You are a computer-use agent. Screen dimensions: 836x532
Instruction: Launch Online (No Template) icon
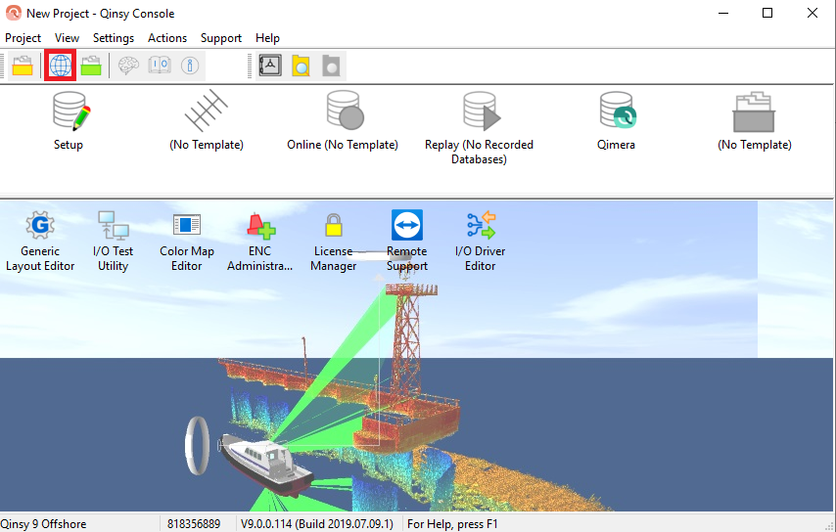coord(345,111)
